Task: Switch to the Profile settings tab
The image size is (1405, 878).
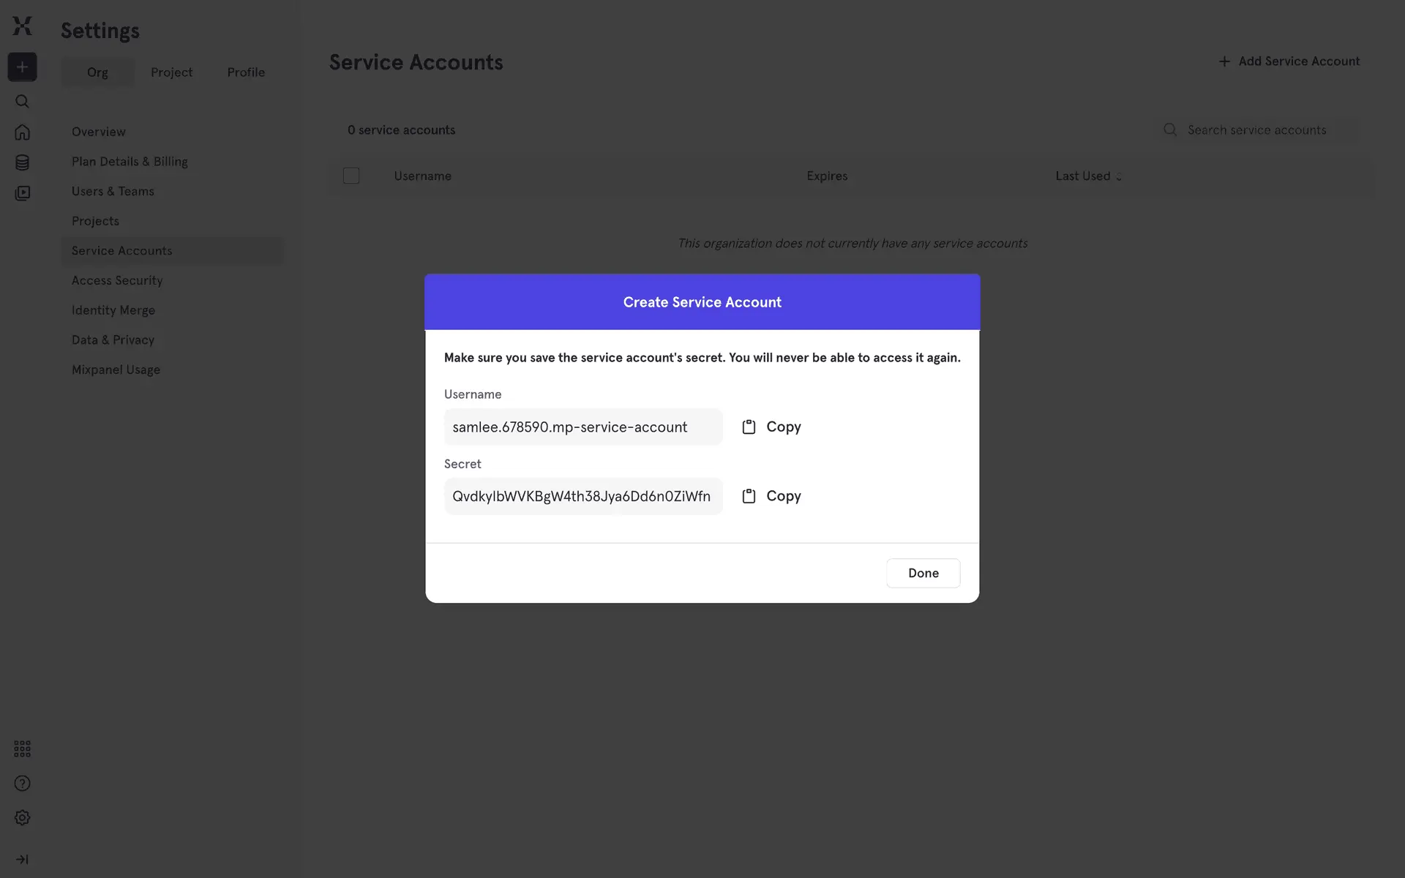Action: 246,72
